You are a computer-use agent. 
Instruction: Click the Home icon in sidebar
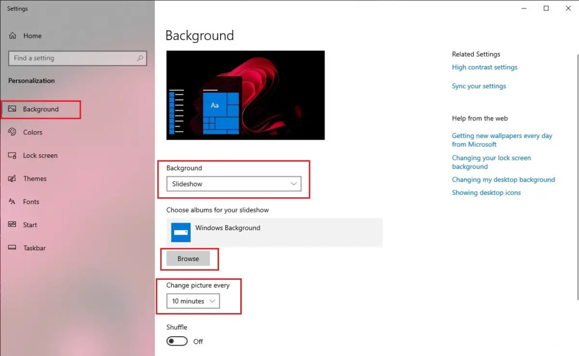pyautogui.click(x=12, y=36)
